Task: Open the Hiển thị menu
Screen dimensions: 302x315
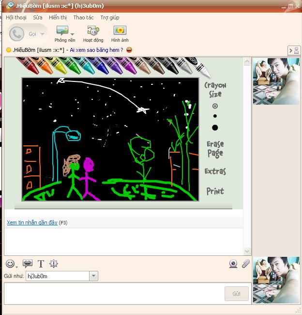Action: coord(58,17)
